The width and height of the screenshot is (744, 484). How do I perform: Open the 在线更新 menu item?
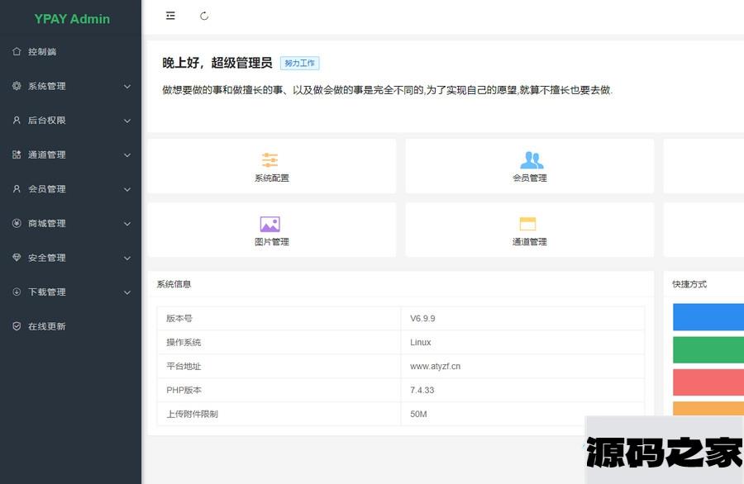click(x=71, y=326)
